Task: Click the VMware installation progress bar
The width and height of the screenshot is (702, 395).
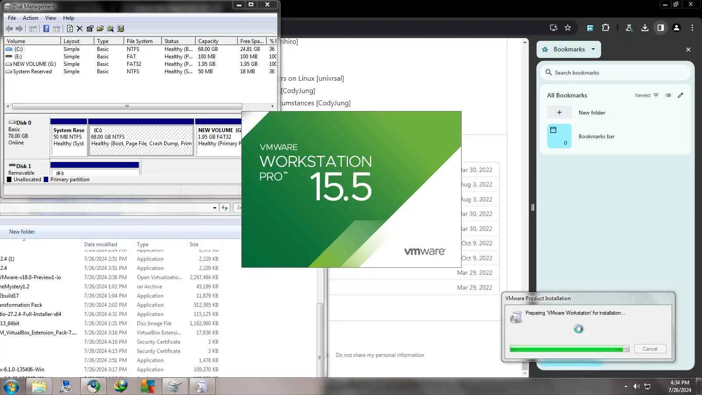Action: tap(569, 349)
